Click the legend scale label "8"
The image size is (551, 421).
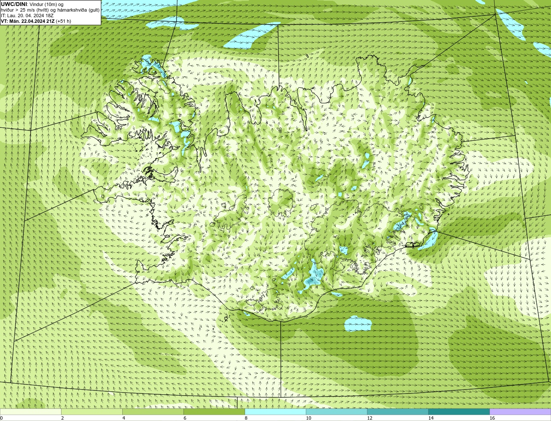point(246,418)
